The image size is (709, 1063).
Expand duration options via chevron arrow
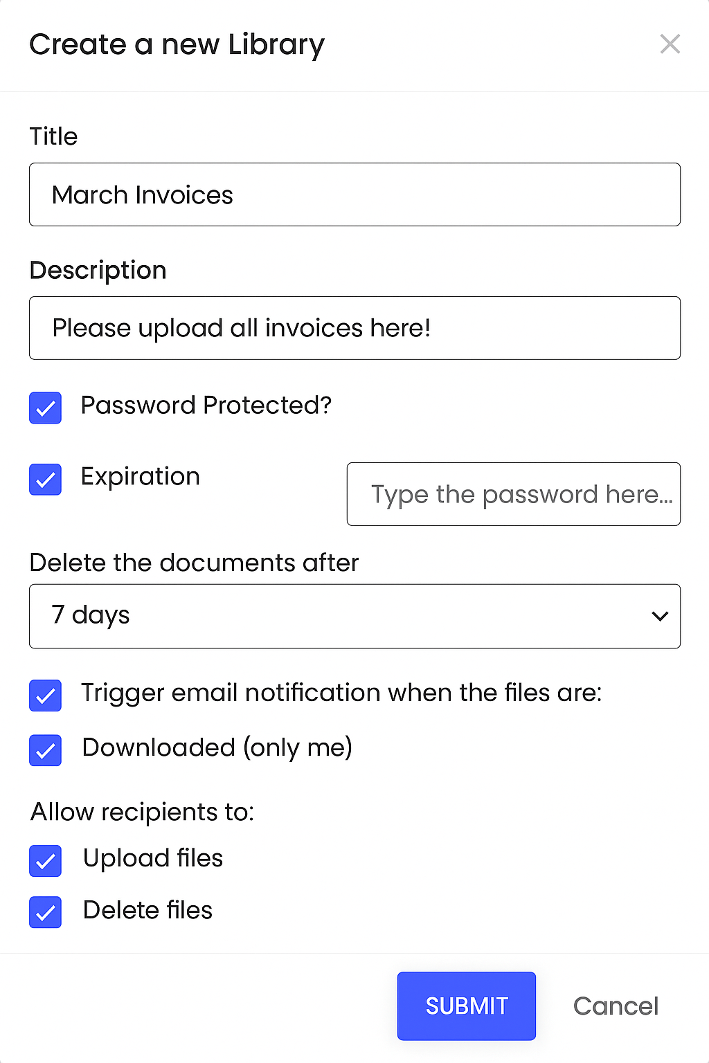click(x=659, y=616)
